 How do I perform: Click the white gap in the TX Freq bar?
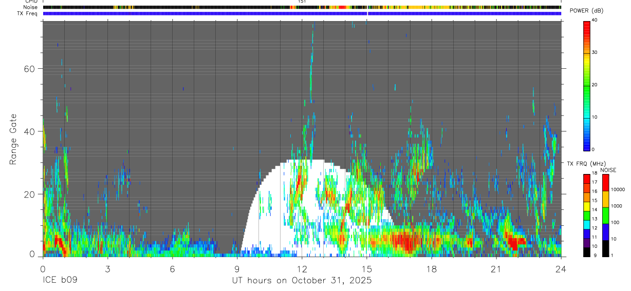[x=367, y=13]
